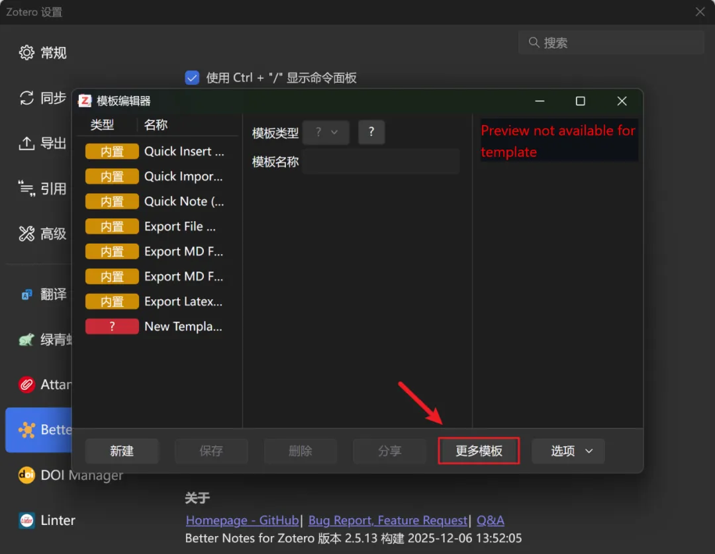
Task: Open DOI Manager icon in sidebar
Action: click(26, 475)
